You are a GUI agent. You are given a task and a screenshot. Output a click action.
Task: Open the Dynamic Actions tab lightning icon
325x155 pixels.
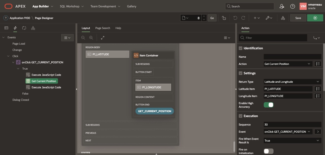[x=15, y=28]
